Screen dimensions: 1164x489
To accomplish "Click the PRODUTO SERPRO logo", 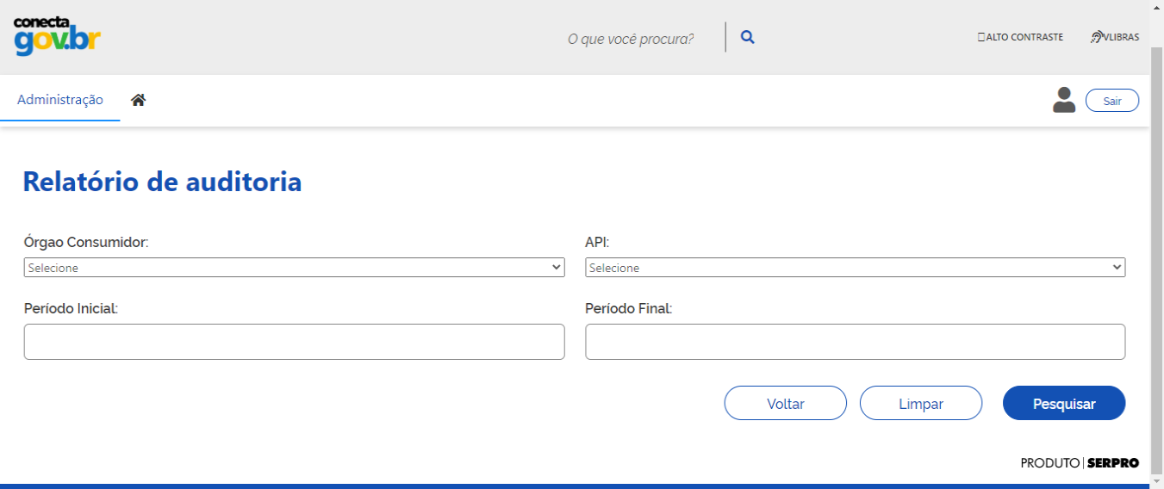I will pos(1080,463).
